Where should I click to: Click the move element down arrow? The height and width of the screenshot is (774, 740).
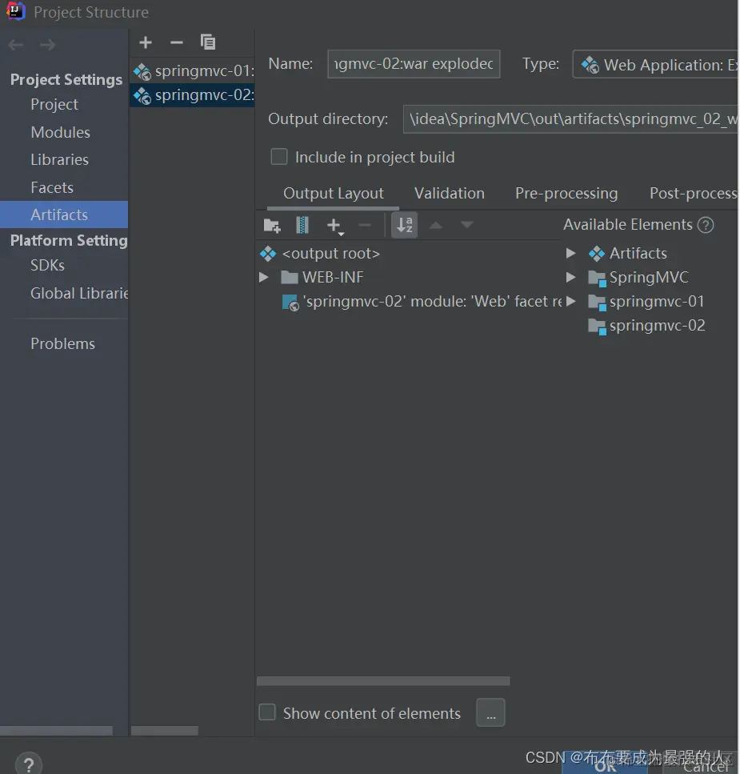[x=466, y=225]
